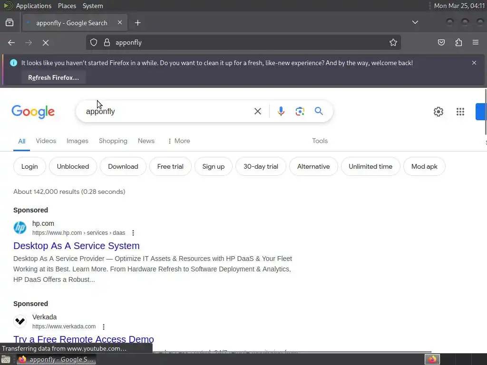Open a new tab with plus
The height and width of the screenshot is (365, 487).
click(x=137, y=23)
